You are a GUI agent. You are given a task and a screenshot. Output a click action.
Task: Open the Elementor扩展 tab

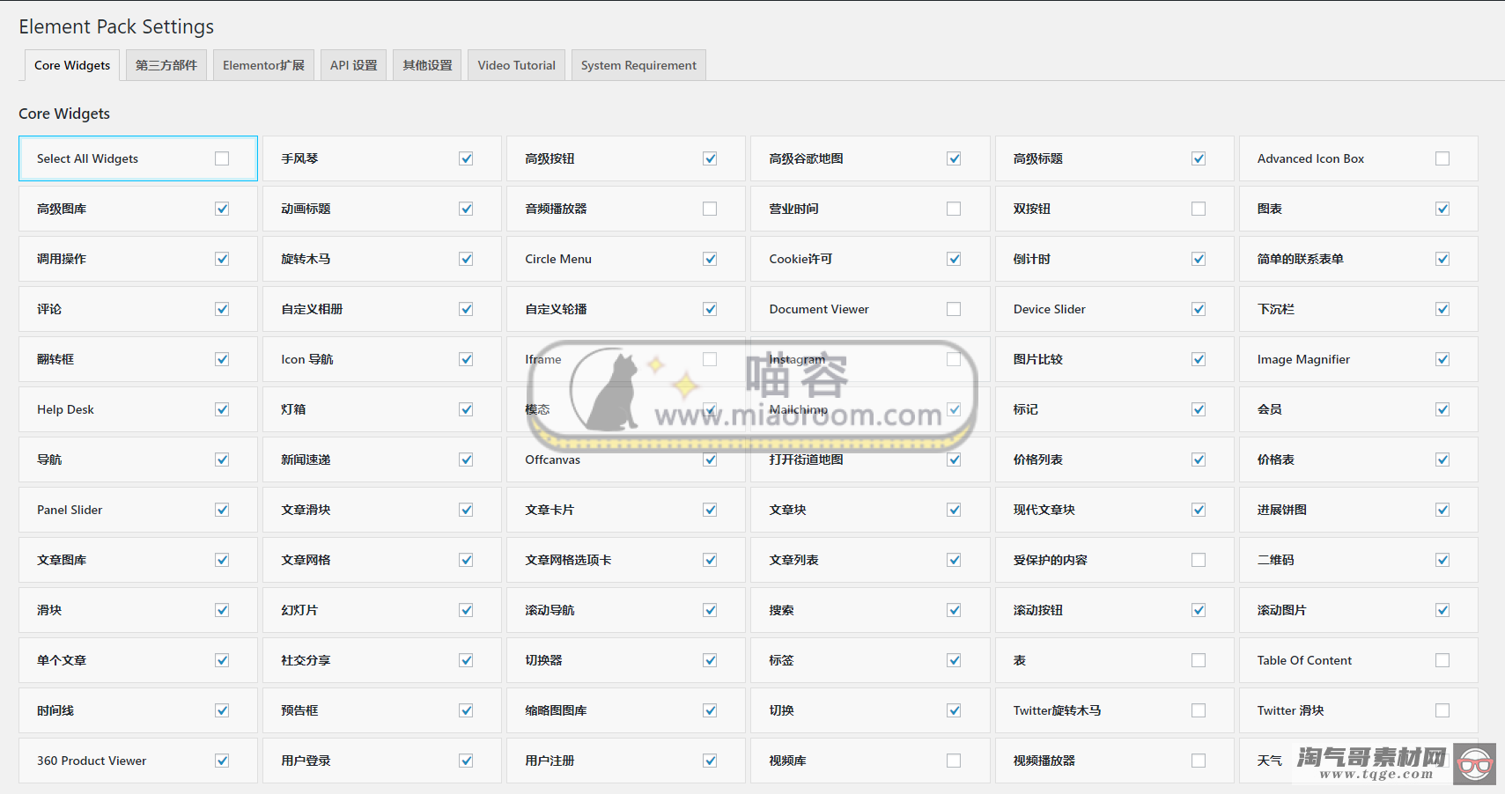(263, 64)
